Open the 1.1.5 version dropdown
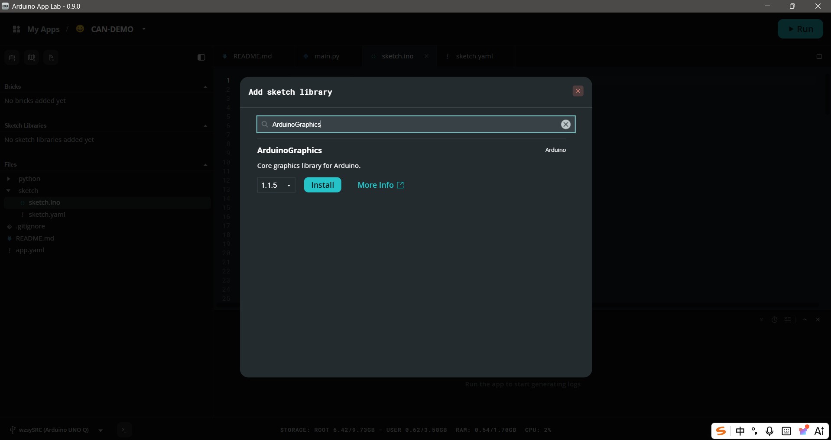Screen dimensions: 831x440 point(276,185)
